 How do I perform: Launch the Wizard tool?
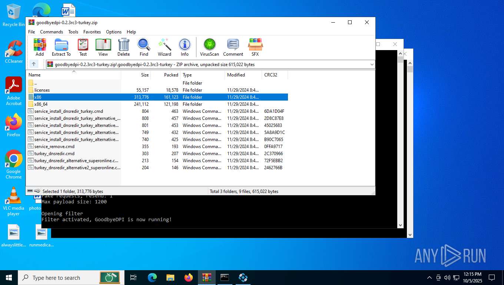164,47
